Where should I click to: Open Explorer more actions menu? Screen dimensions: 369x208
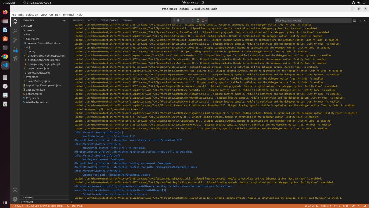[64, 21]
